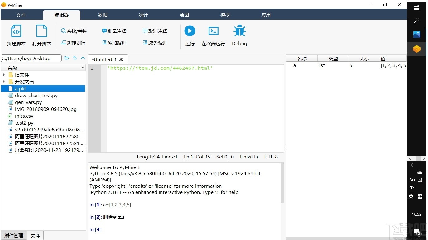This screenshot has width=428, height=240.
Task: Open PyMiner from the taskbar icon
Action: point(417,49)
